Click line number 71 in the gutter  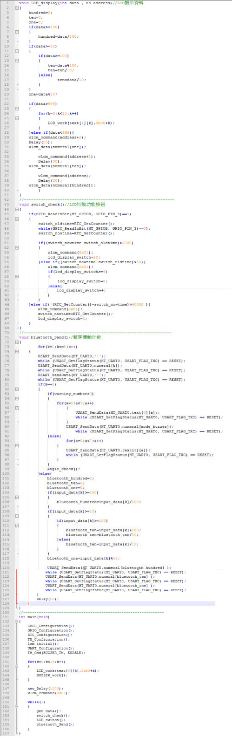(x=7, y=337)
